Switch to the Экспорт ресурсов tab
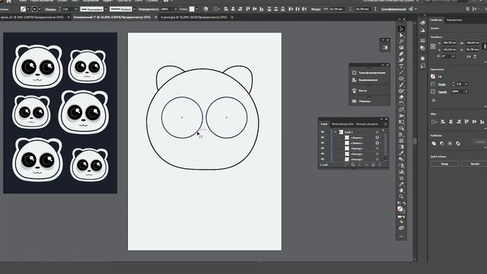This screenshot has width=487, height=274. tap(367, 124)
